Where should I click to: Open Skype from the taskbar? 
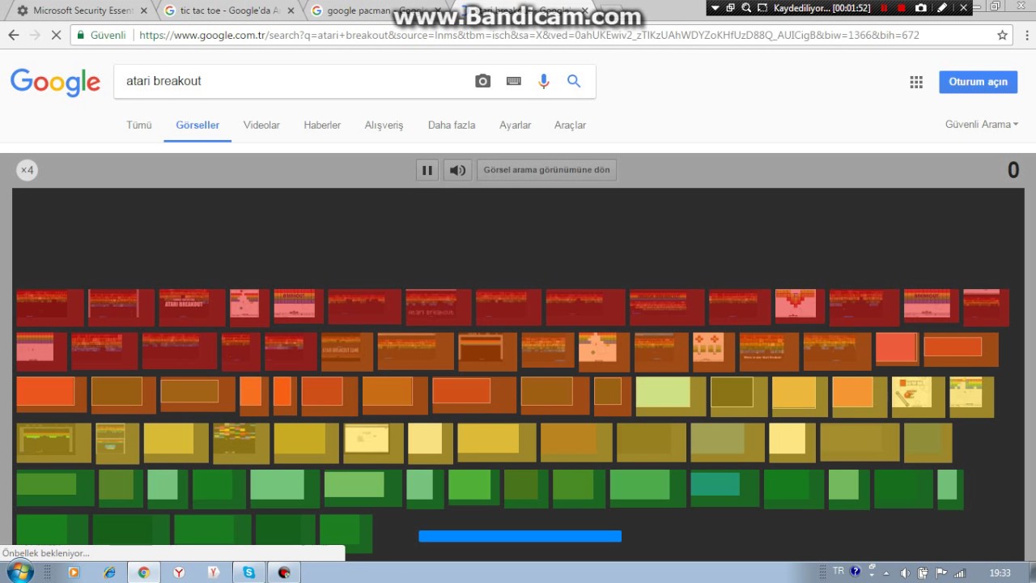pos(248,572)
